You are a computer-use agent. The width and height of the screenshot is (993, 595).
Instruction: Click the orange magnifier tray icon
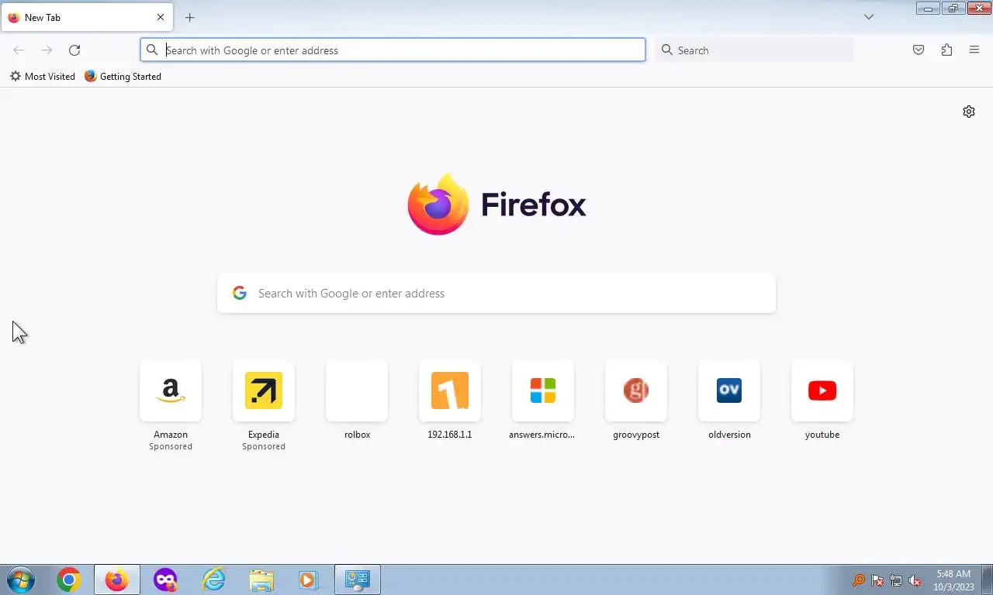pyautogui.click(x=859, y=580)
